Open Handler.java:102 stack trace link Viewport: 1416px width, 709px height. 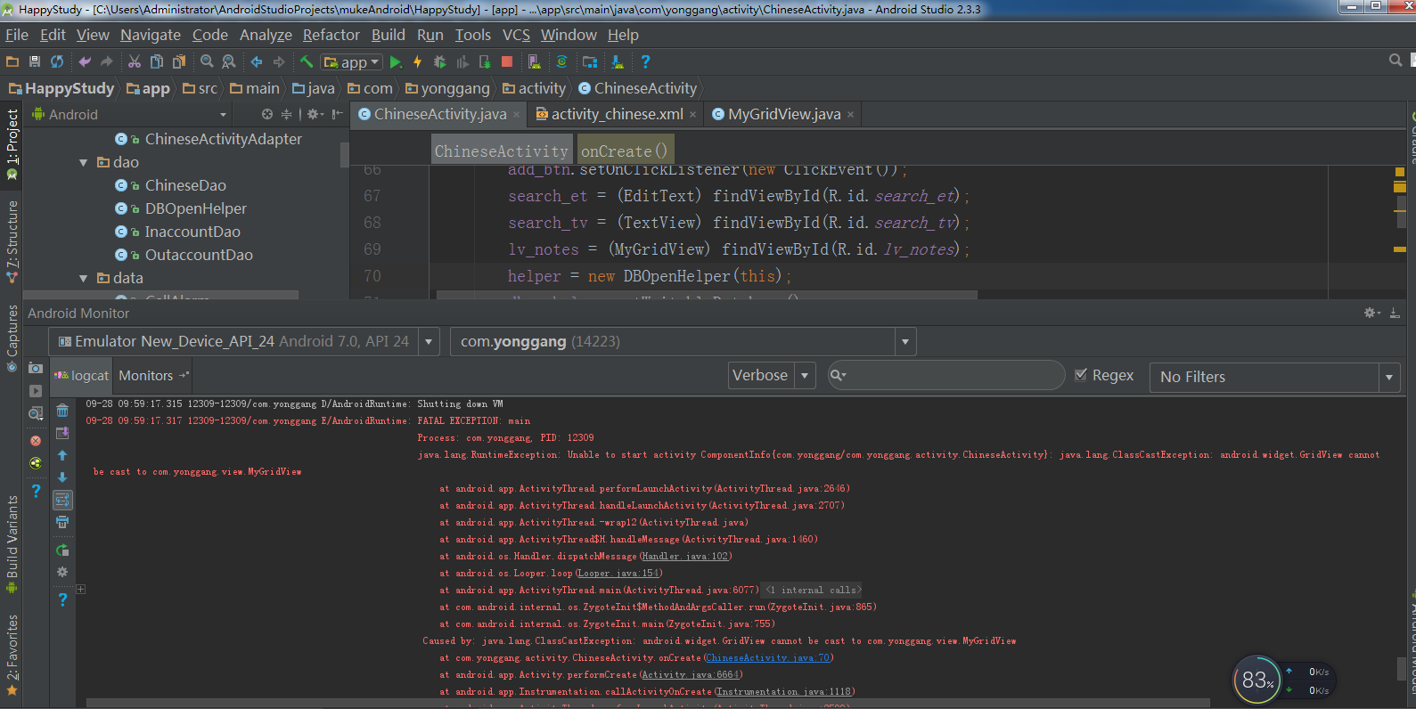click(685, 557)
